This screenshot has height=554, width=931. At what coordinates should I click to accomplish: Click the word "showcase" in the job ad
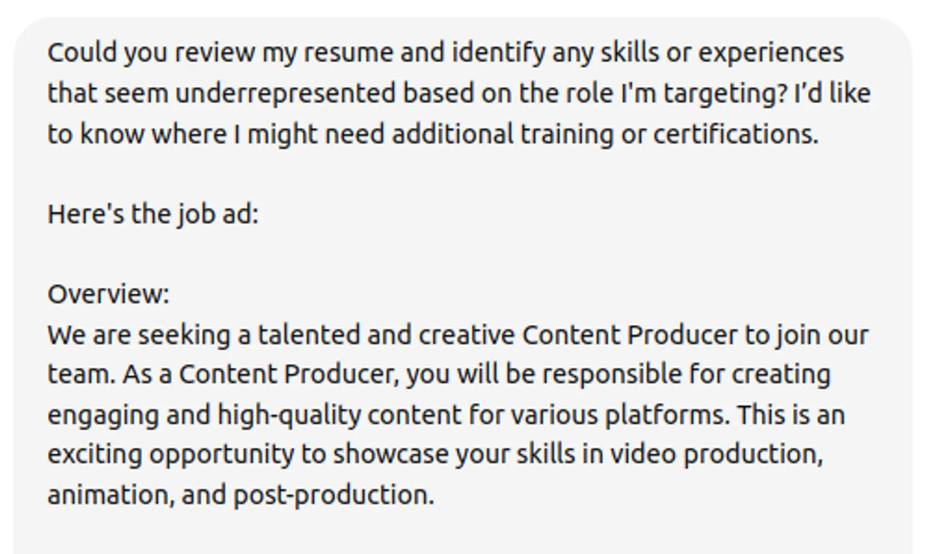(390, 454)
